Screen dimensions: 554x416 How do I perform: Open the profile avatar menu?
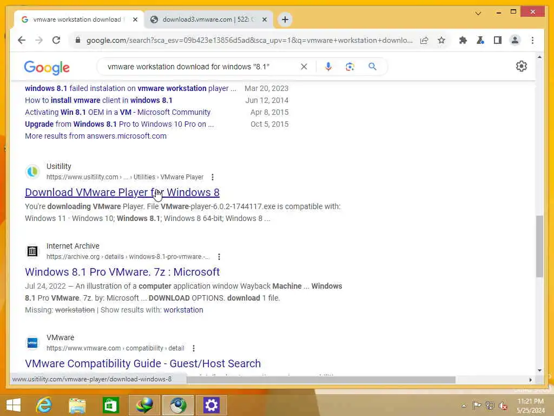click(x=515, y=40)
